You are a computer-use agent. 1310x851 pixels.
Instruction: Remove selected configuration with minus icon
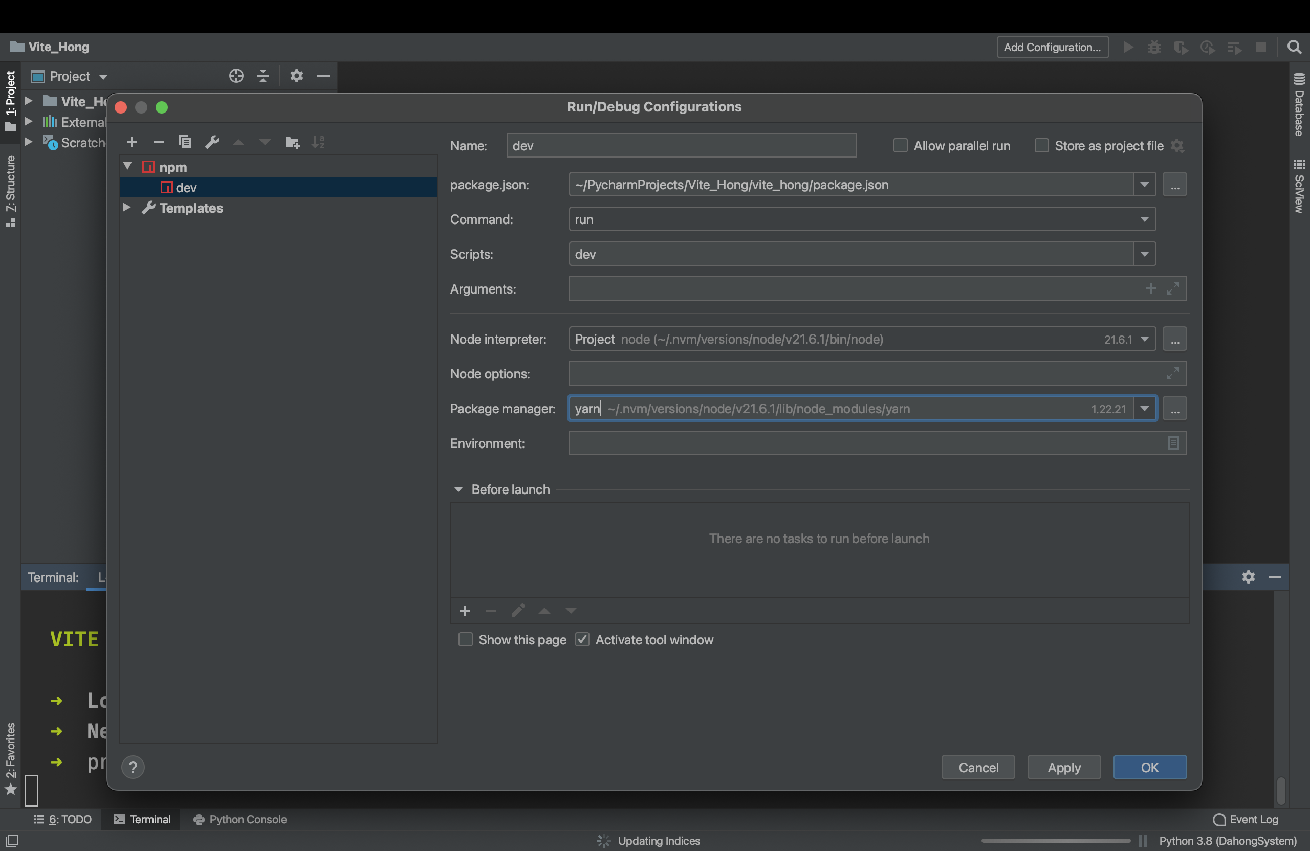[159, 143]
